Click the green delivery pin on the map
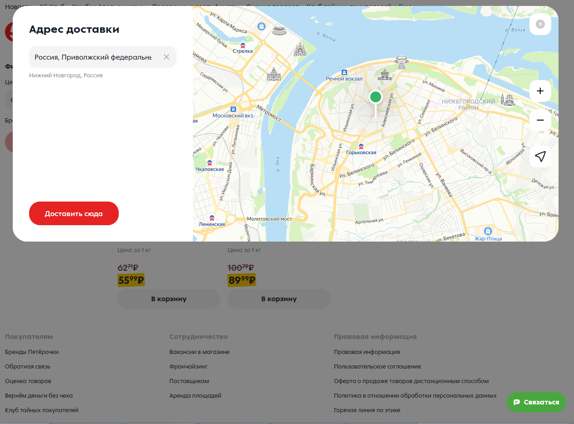Image resolution: width=574 pixels, height=424 pixels. pos(375,96)
